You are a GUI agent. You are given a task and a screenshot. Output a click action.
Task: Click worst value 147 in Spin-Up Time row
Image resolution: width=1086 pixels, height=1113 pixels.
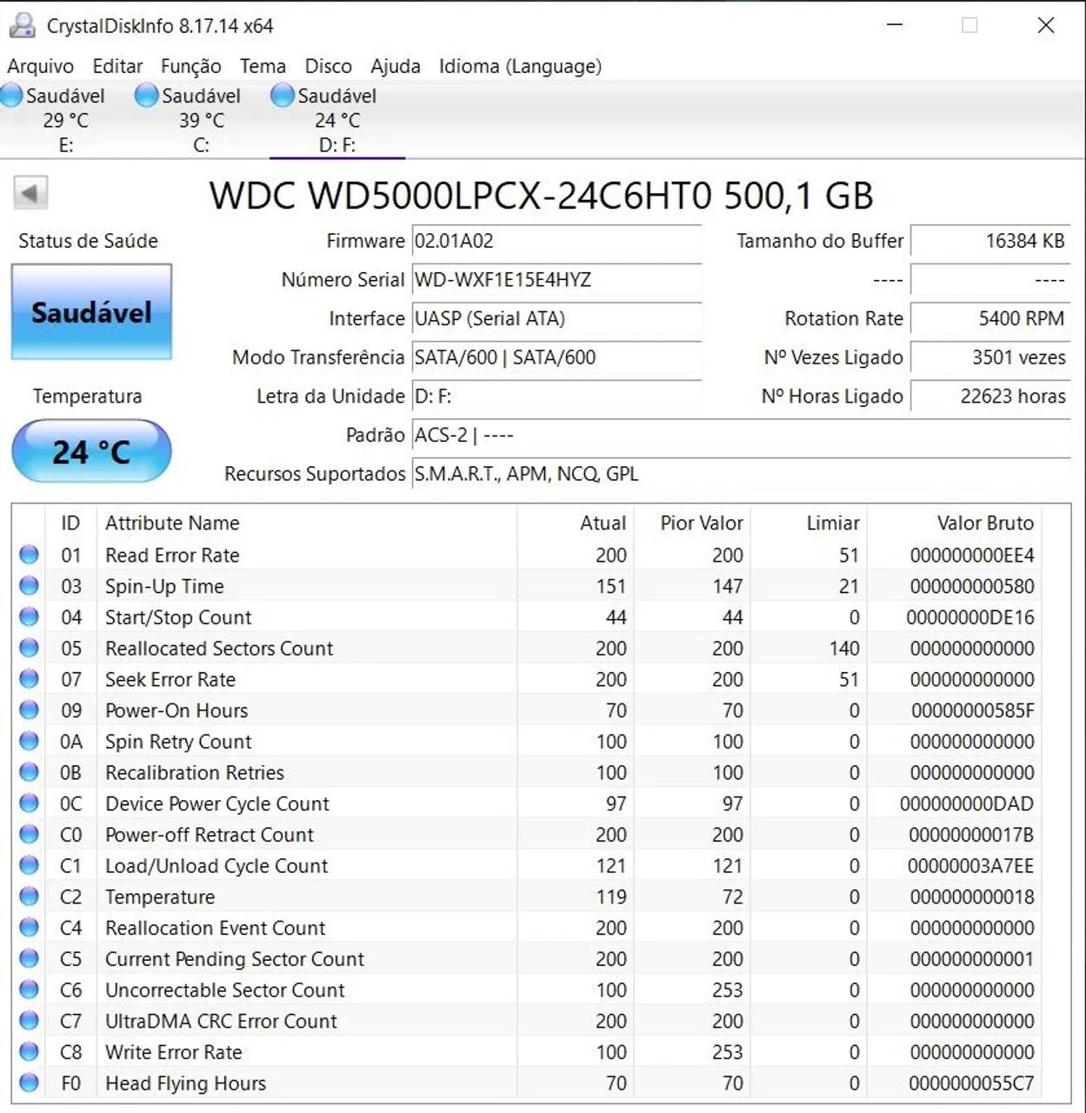tap(727, 586)
